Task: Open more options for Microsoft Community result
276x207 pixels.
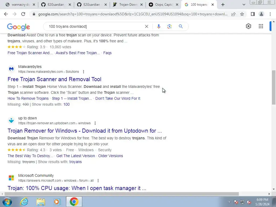Action: click(98, 180)
